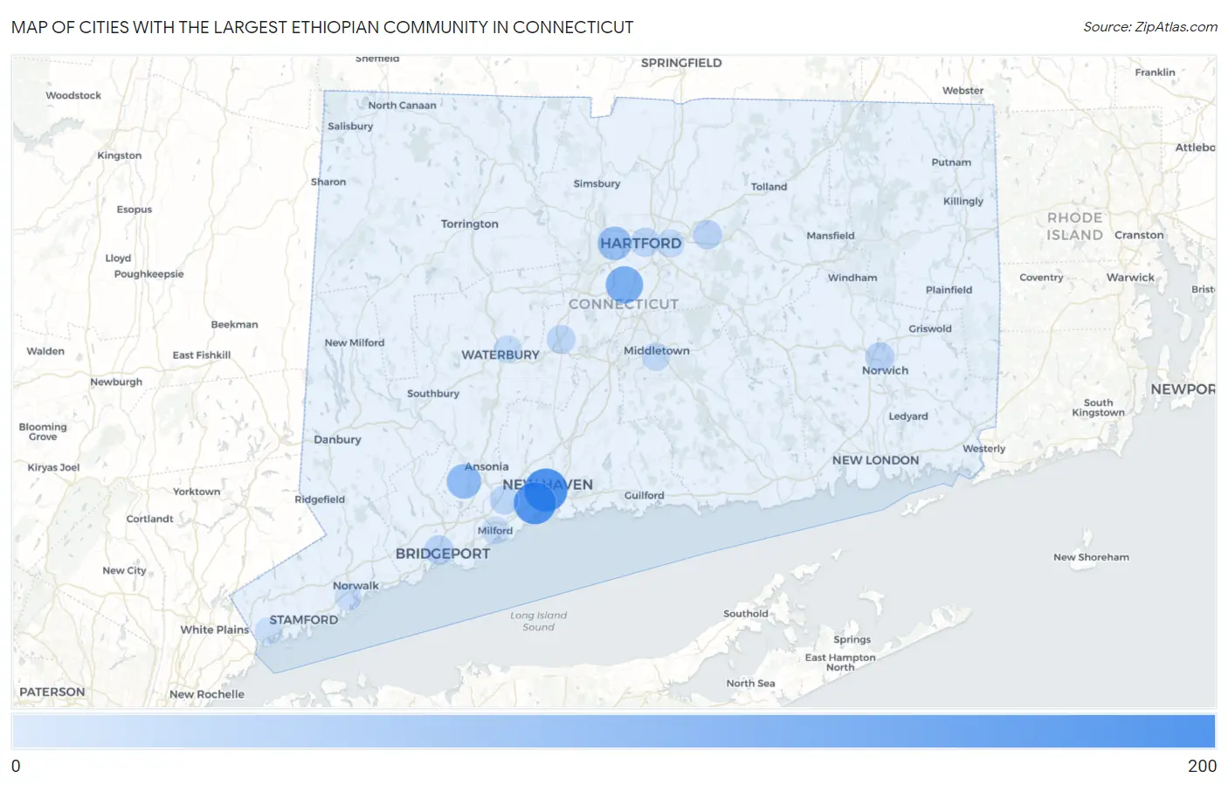Click the Danbury map label
1228x785 pixels.
click(337, 440)
